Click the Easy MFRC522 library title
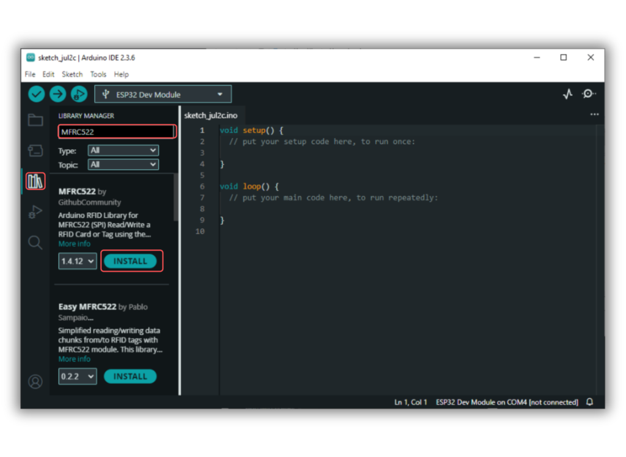This screenshot has width=626, height=457. click(x=87, y=307)
